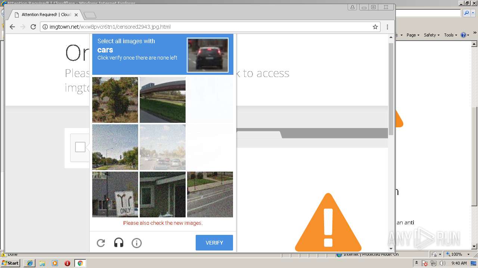The width and height of the screenshot is (478, 268).
Task: Select the tile with green building wall
Action: (x=162, y=194)
